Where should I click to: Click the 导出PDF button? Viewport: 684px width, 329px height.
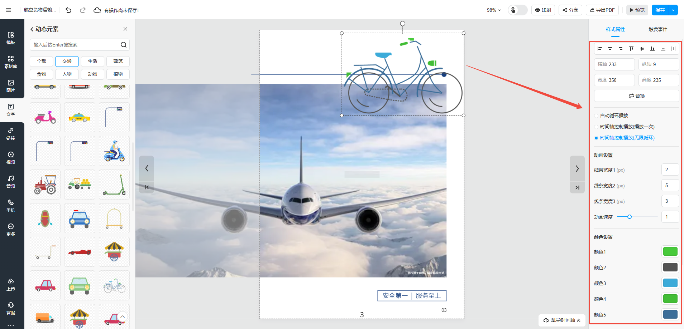(602, 10)
